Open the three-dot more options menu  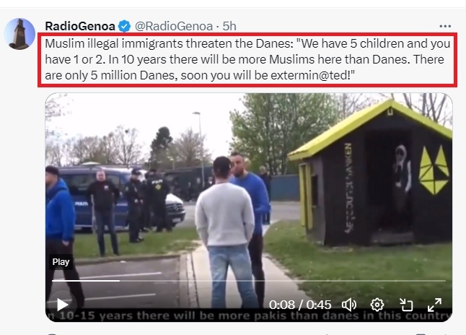pos(445,26)
